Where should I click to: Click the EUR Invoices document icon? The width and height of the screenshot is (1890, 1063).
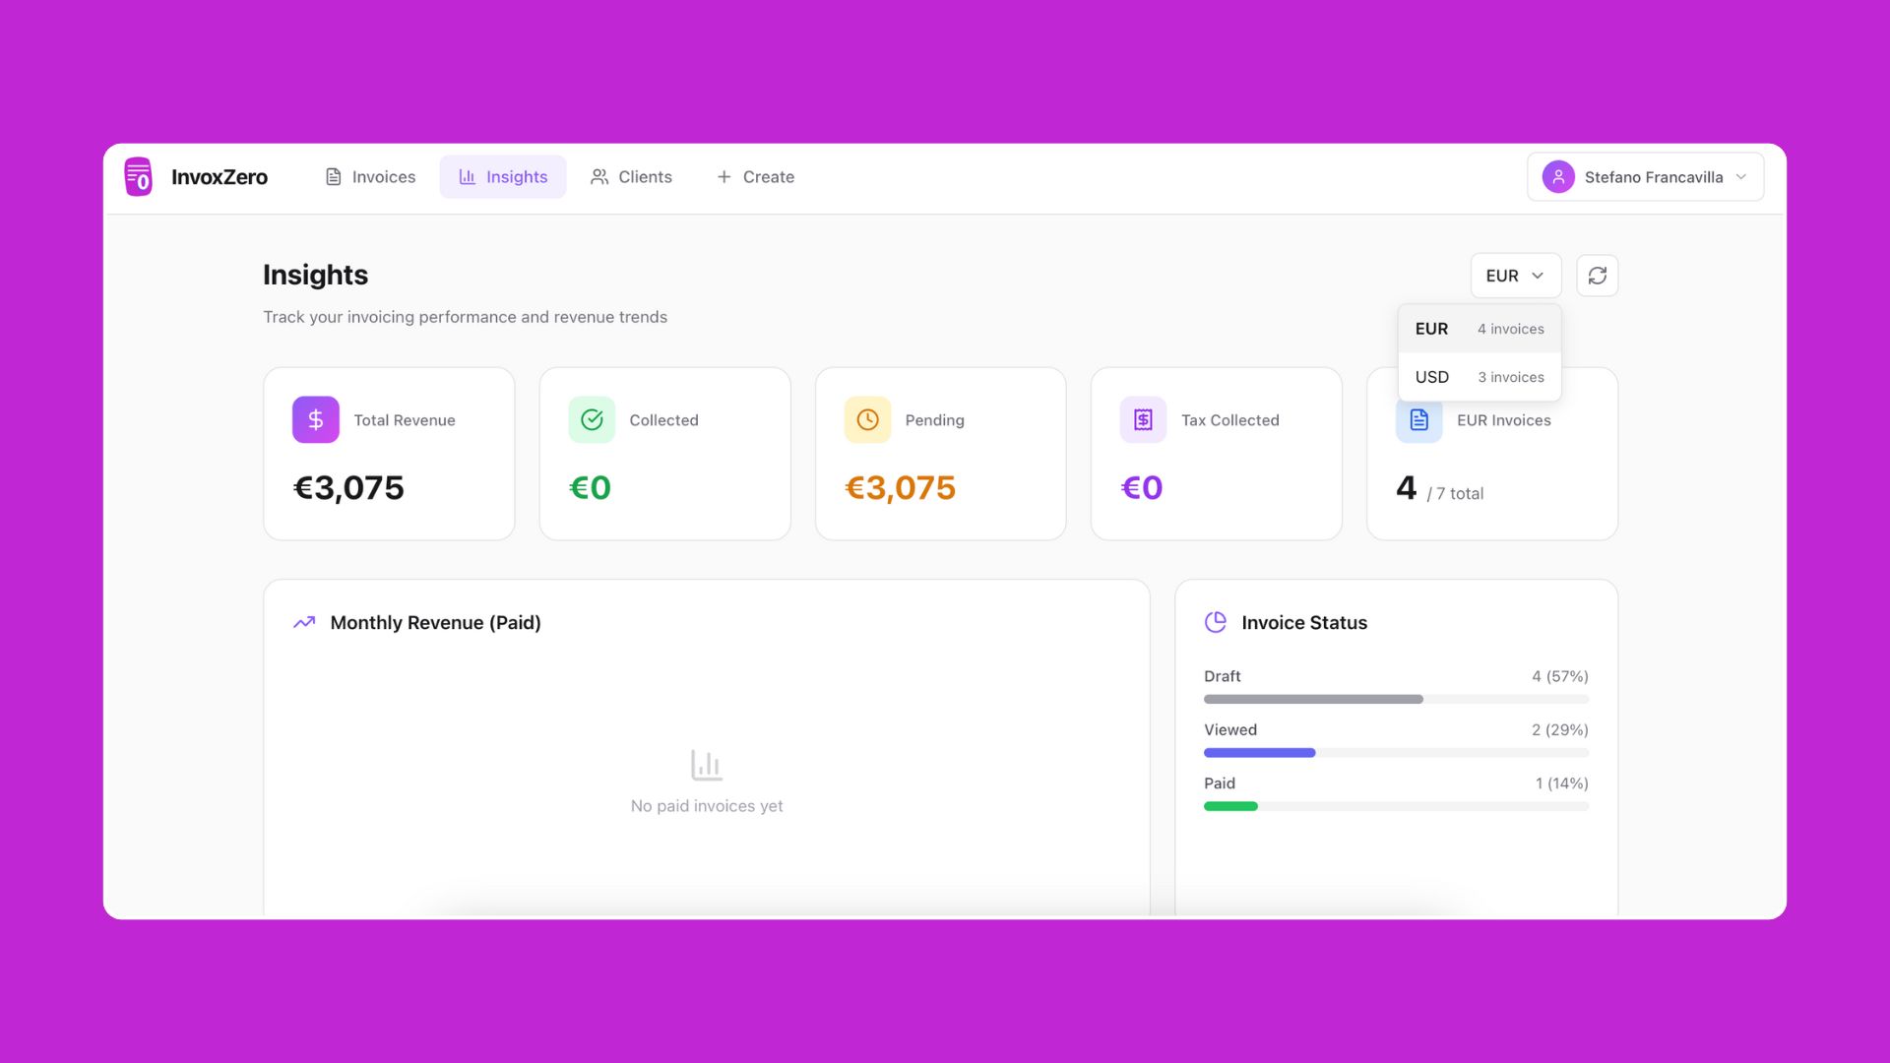1418,421
